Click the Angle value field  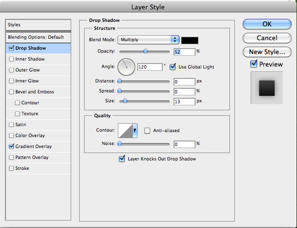tap(150, 67)
